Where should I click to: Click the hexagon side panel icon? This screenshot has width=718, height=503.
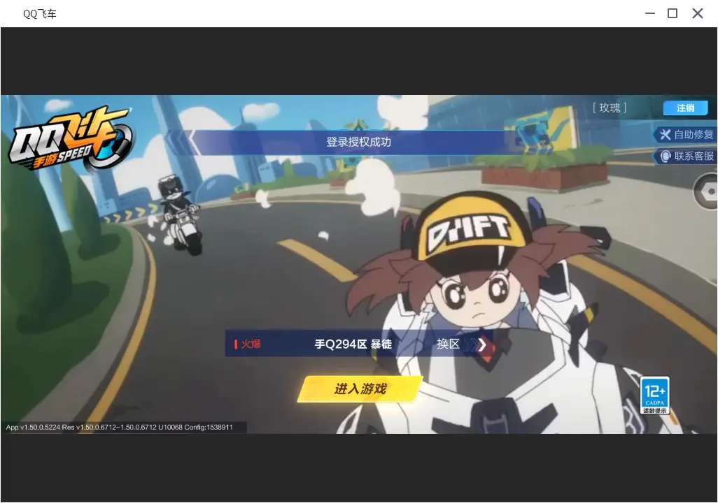[x=708, y=192]
